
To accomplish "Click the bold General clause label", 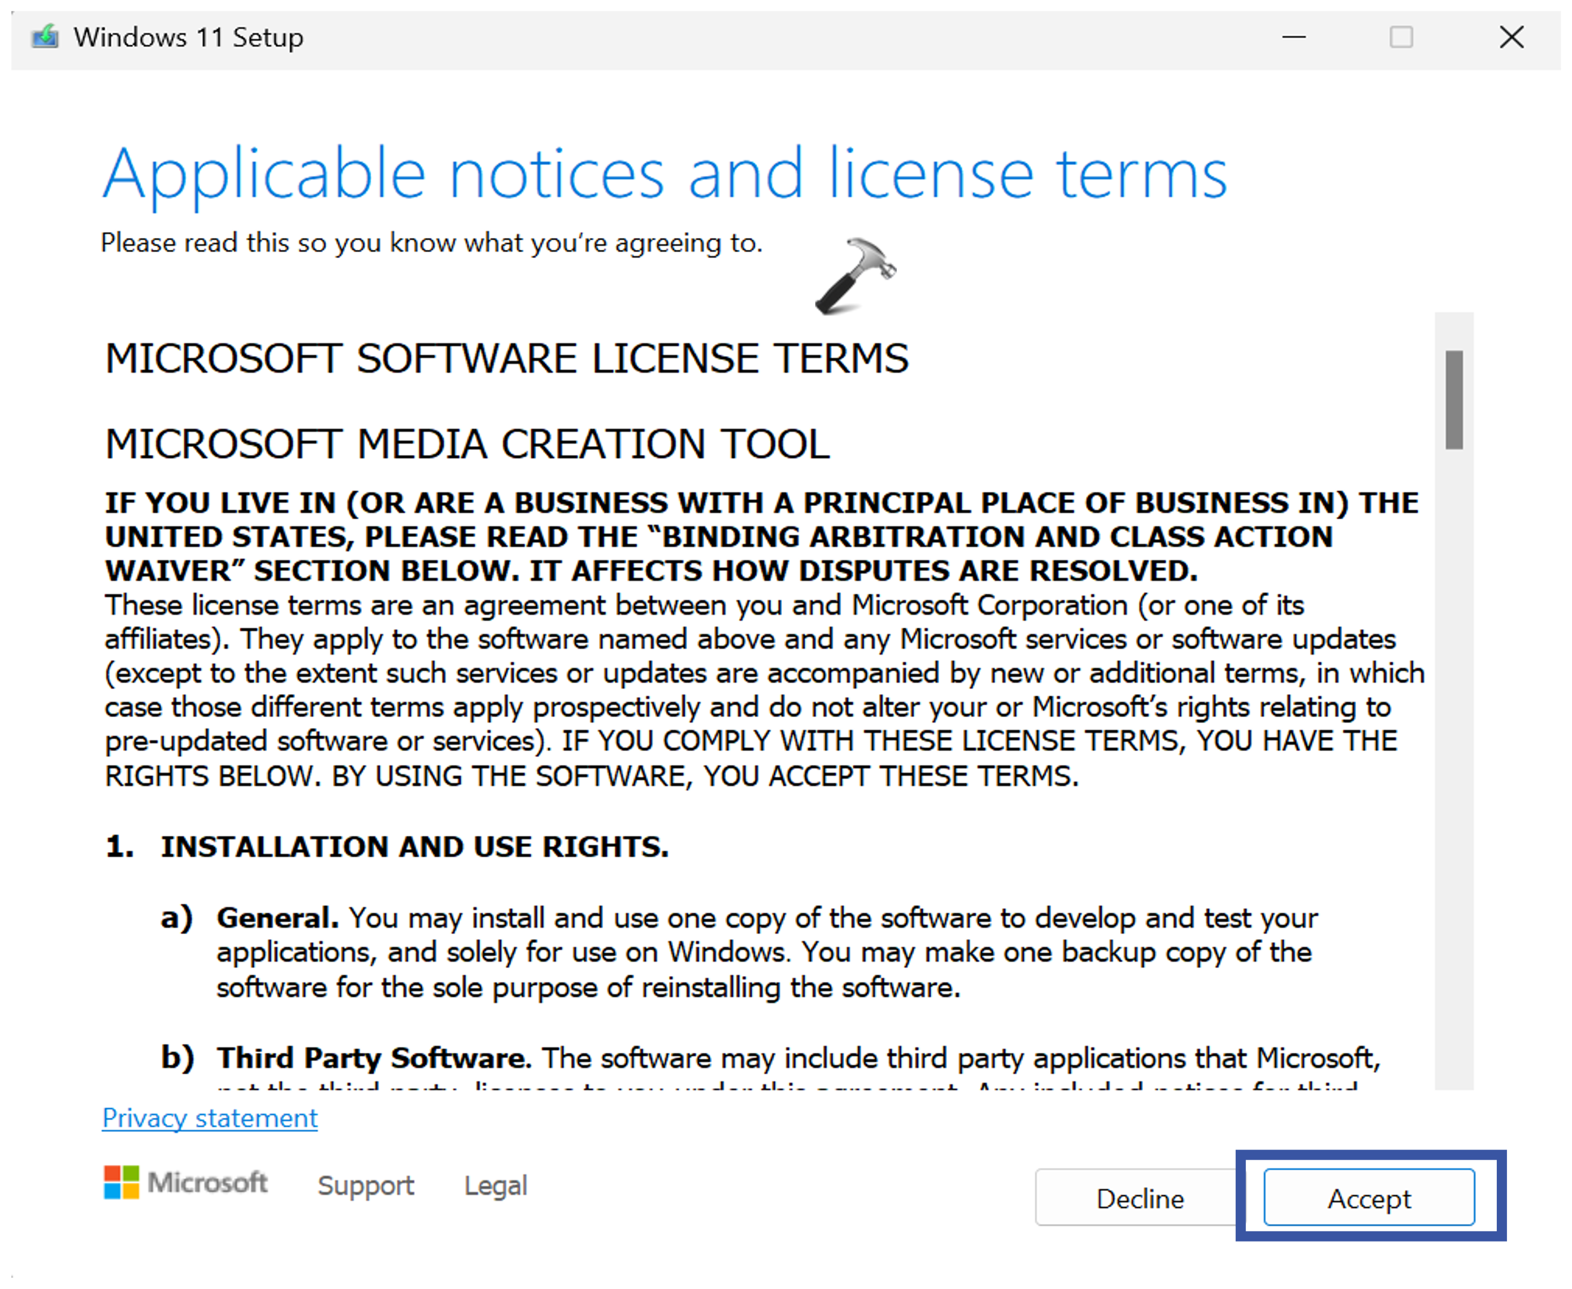I will tap(277, 918).
